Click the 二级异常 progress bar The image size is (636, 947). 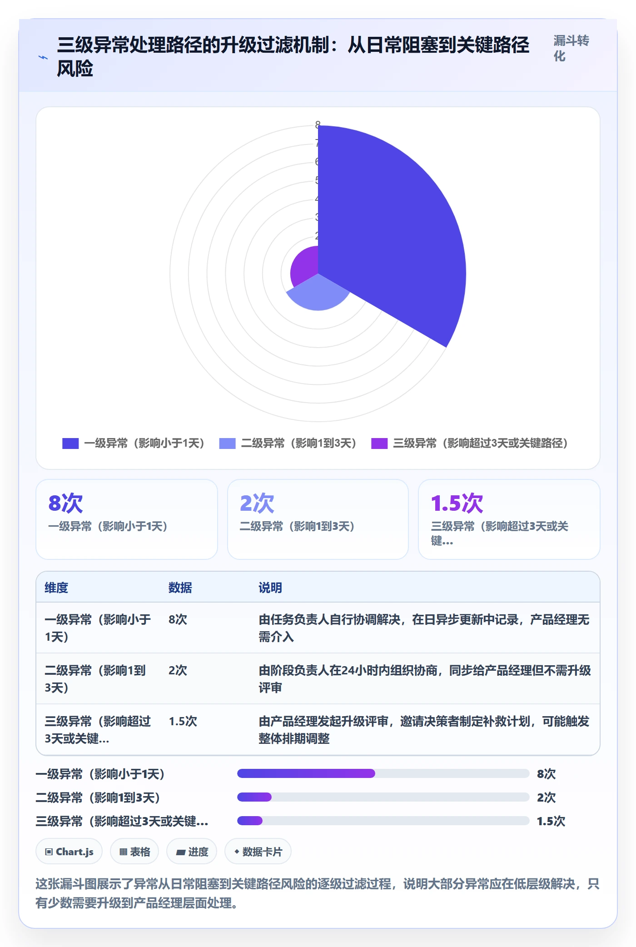383,797
